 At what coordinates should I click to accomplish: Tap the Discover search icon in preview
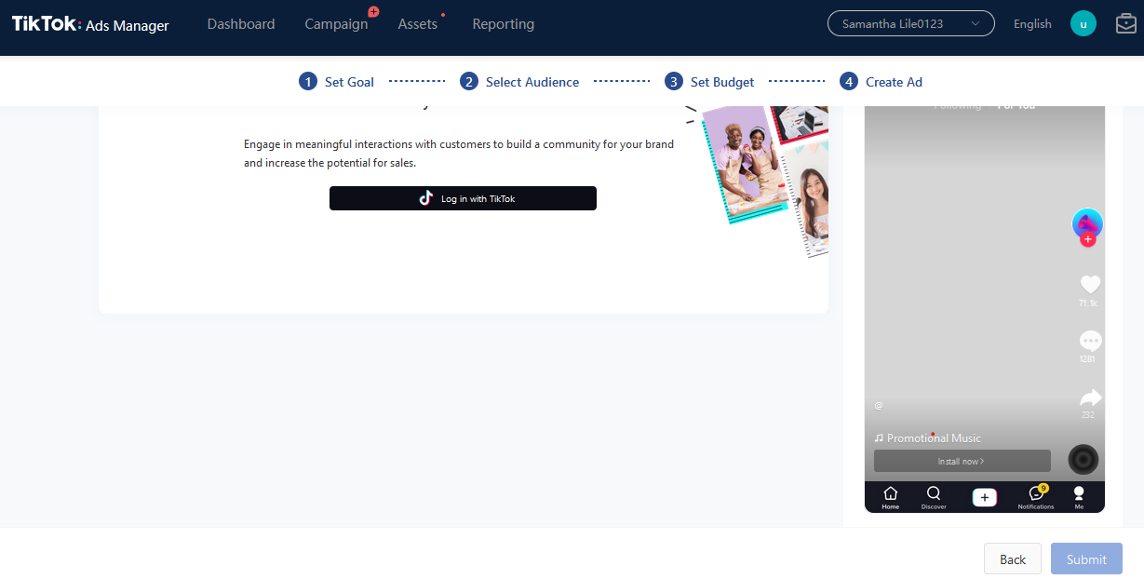(x=934, y=498)
